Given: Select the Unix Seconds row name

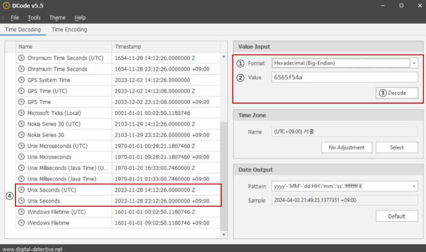Looking at the screenshot, I should click(44, 201).
